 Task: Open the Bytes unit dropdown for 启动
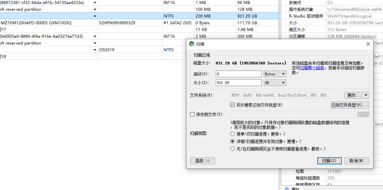[x=275, y=74]
